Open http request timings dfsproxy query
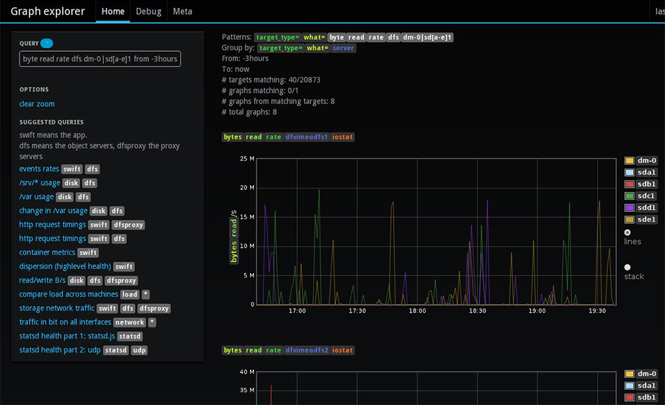Viewport: 665px width, 405px height. [53, 224]
